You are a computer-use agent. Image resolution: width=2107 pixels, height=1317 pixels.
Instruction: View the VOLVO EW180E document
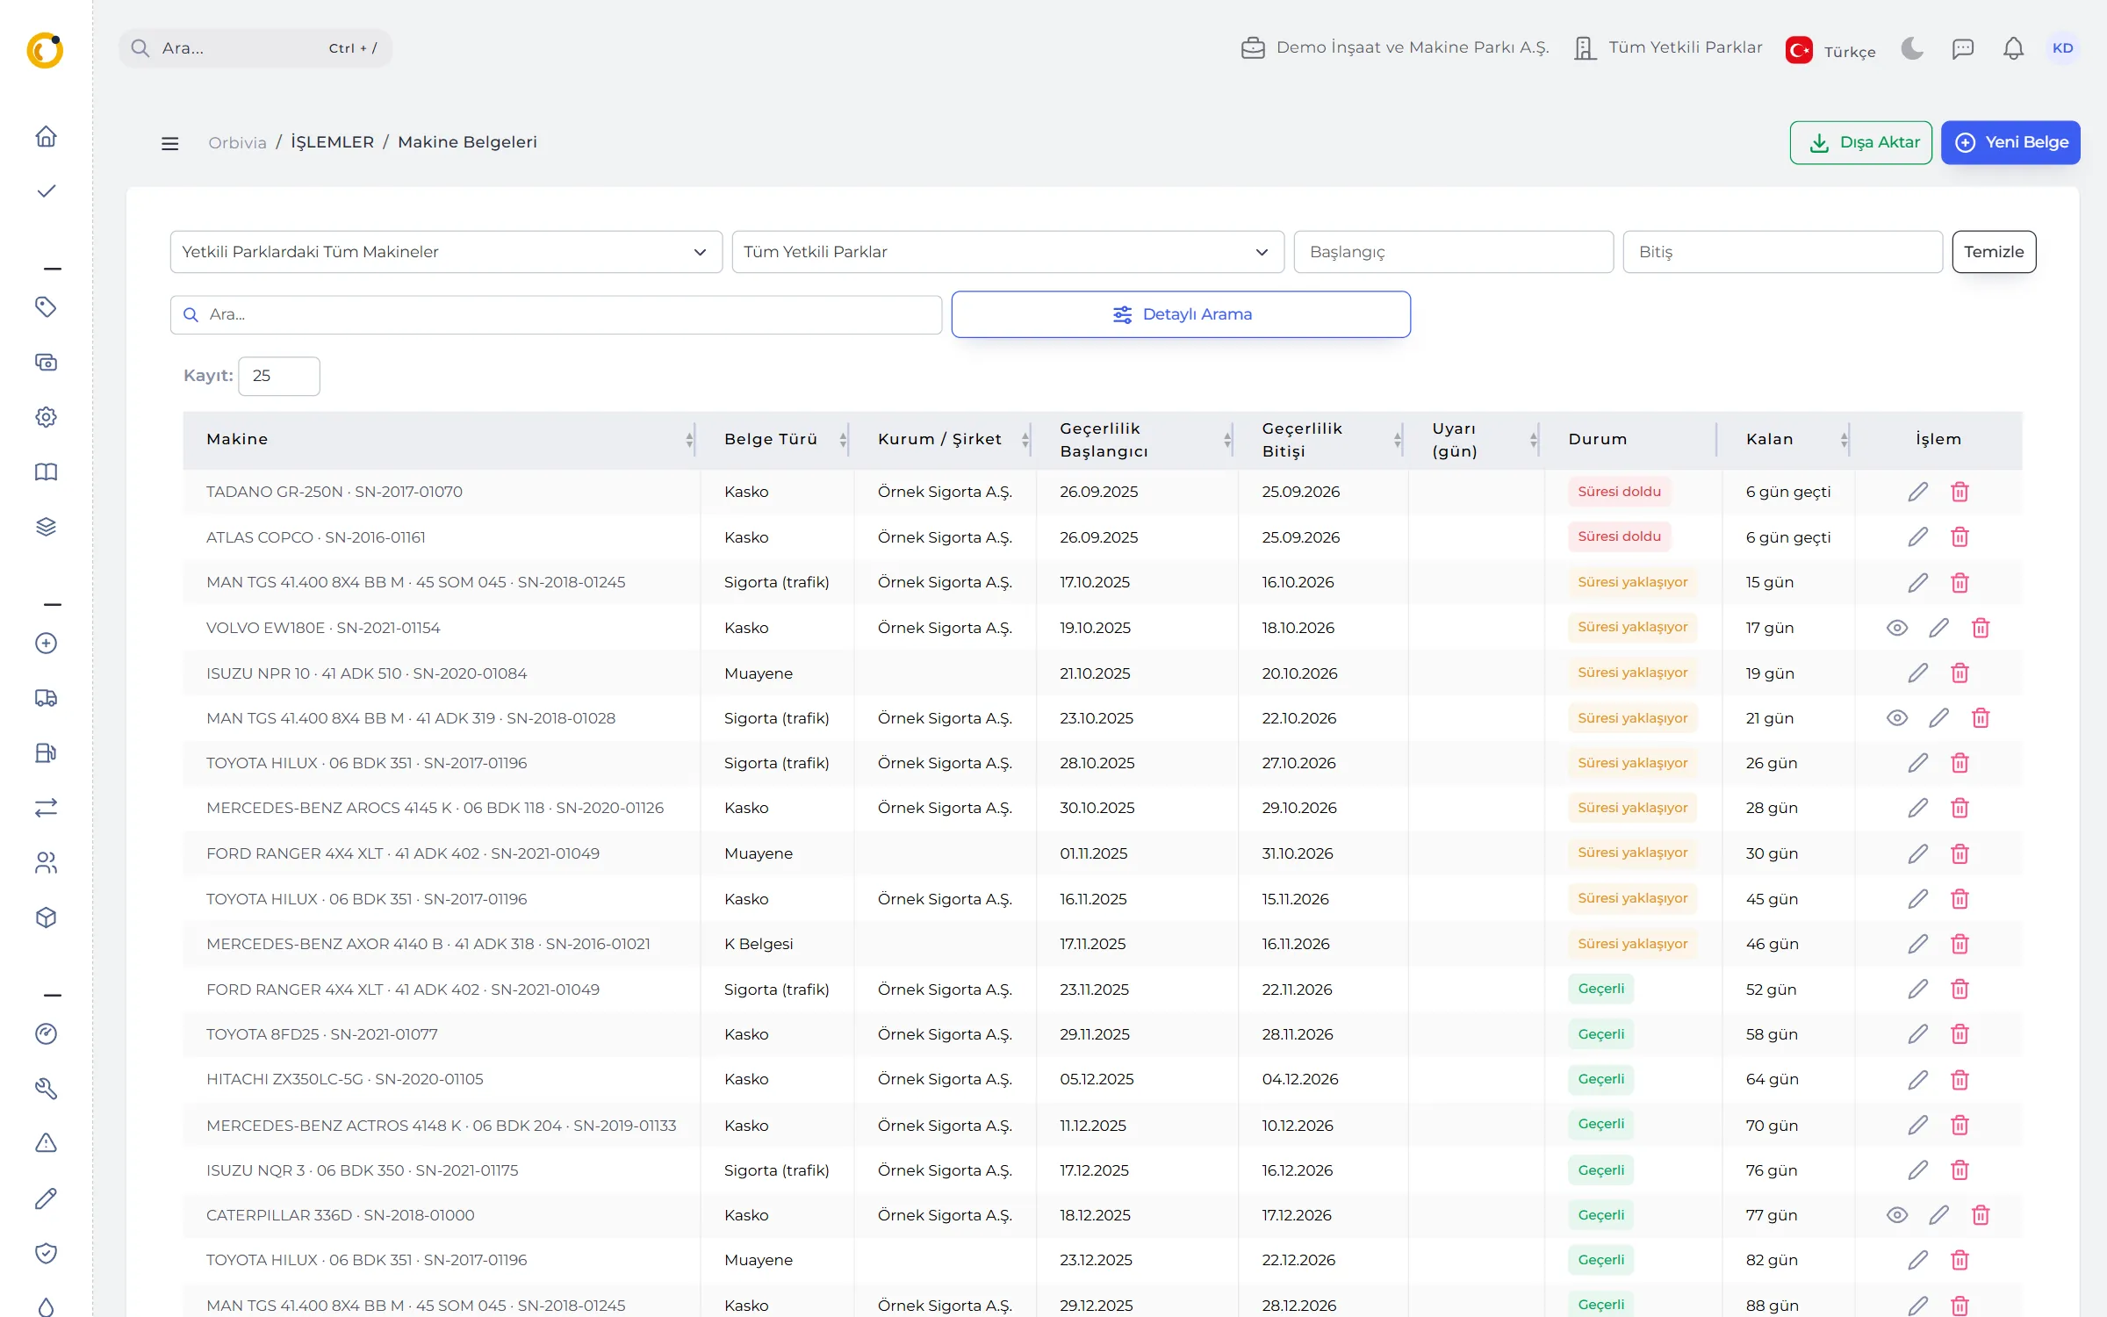click(x=1896, y=627)
